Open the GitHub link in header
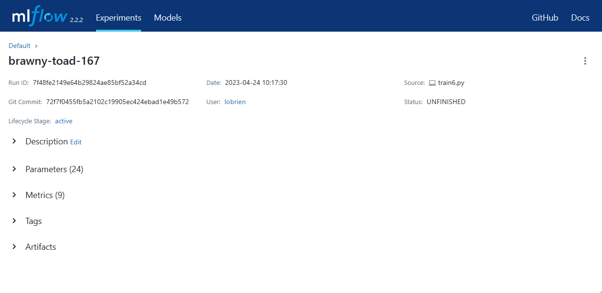602x293 pixels. 545,18
